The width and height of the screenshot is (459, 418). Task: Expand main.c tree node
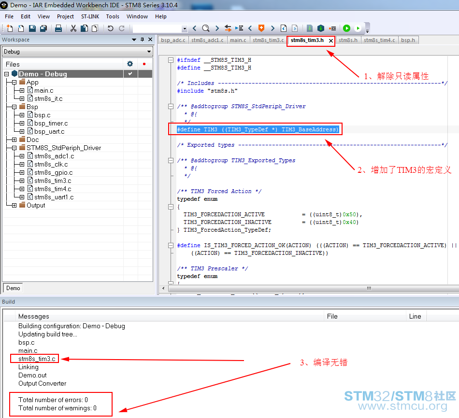pos(22,90)
